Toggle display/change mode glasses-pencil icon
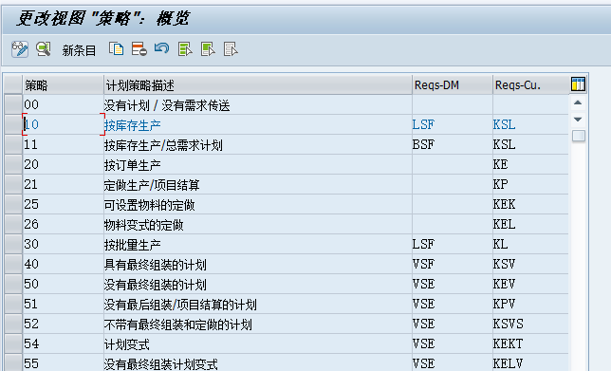The image size is (611, 371). pos(20,49)
